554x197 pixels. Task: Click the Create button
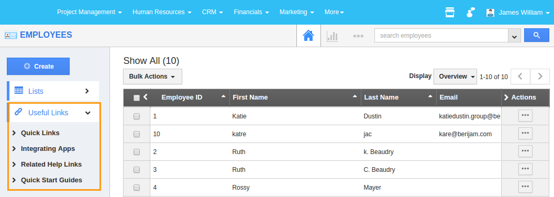(x=38, y=66)
